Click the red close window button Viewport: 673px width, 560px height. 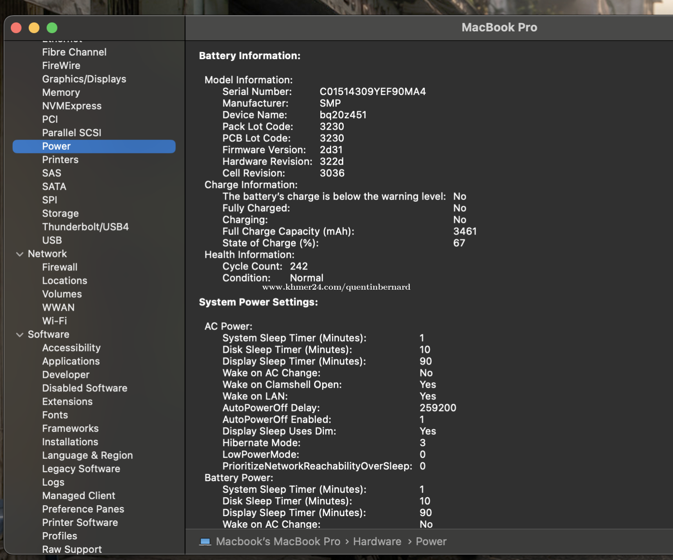pos(16,28)
